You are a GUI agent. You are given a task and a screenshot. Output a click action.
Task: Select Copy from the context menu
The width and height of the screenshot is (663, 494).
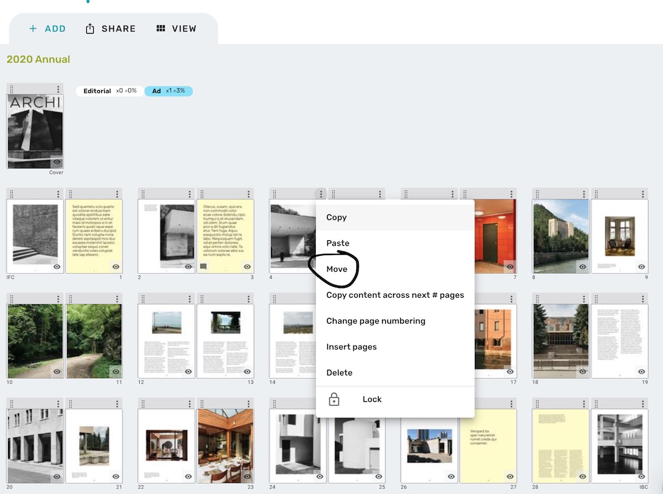click(x=337, y=217)
